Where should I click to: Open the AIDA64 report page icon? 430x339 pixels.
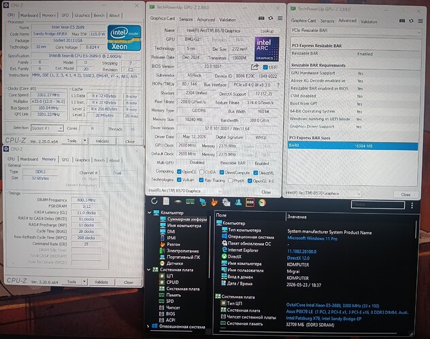click(166, 201)
